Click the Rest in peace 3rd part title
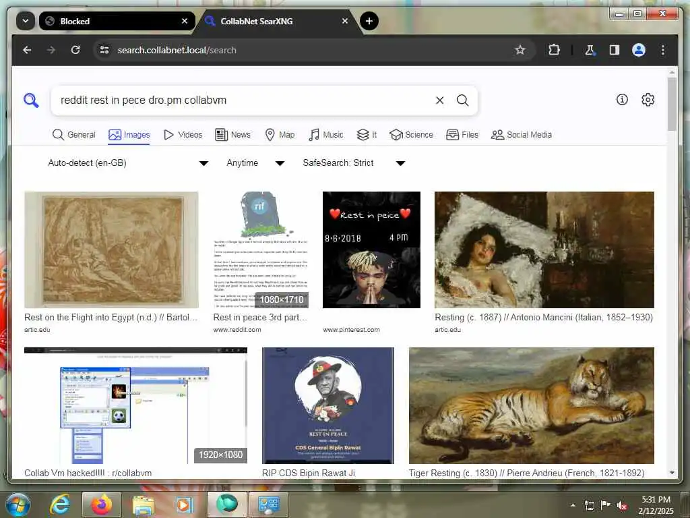The width and height of the screenshot is (690, 518). tap(260, 318)
